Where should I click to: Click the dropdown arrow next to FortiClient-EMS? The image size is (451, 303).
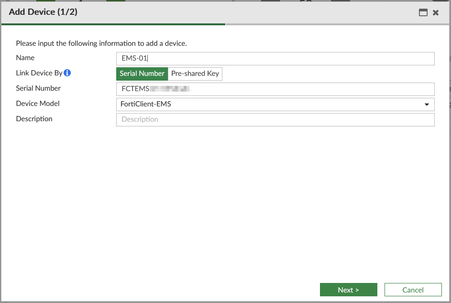(427, 104)
